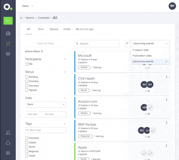Image resolution: width=179 pixels, height=160 pixels.
Task: Open the Microsoft contract title
Action: click(x=85, y=56)
